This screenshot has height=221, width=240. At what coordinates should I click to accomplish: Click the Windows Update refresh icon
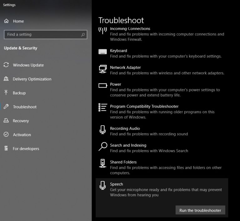coord(6,65)
